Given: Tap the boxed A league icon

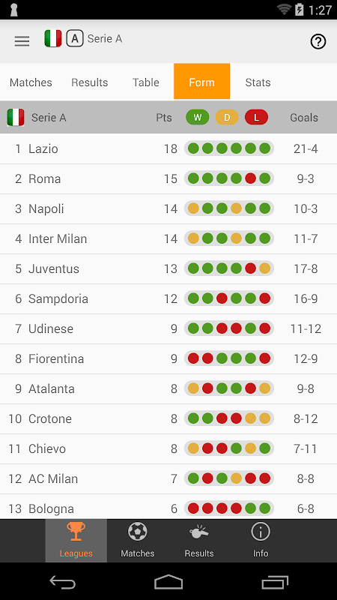Looking at the screenshot, I should click(75, 39).
